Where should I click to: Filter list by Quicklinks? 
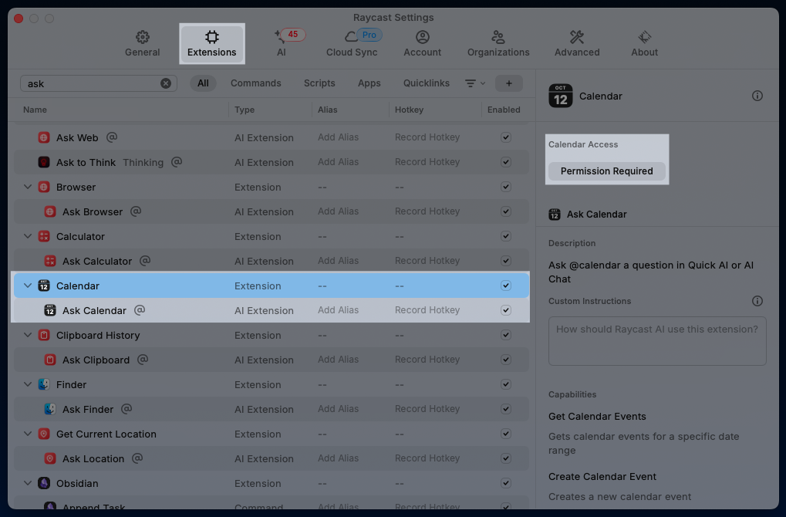pyautogui.click(x=426, y=83)
